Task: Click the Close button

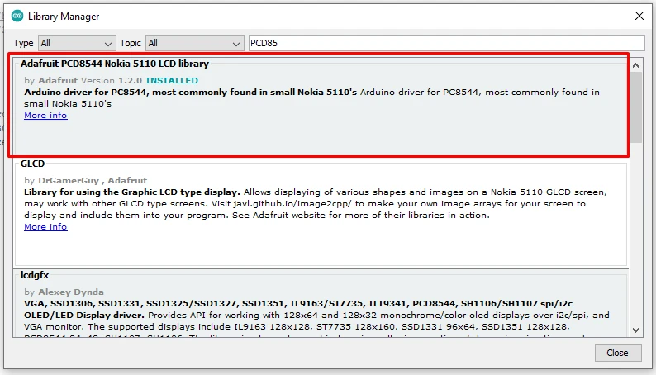Action: point(617,353)
